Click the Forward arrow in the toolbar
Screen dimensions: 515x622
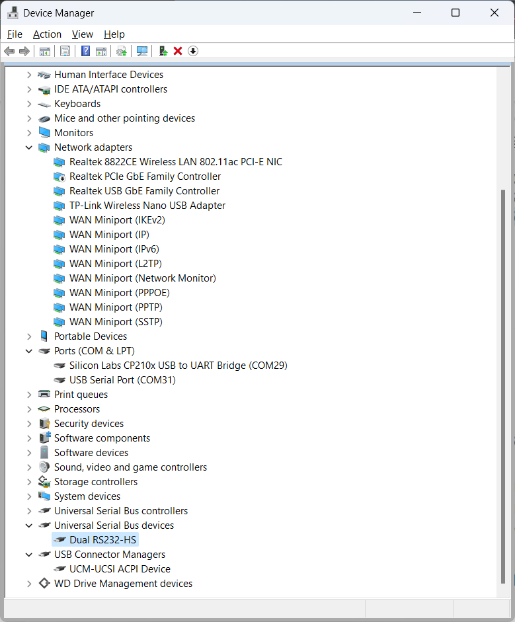pyautogui.click(x=24, y=51)
